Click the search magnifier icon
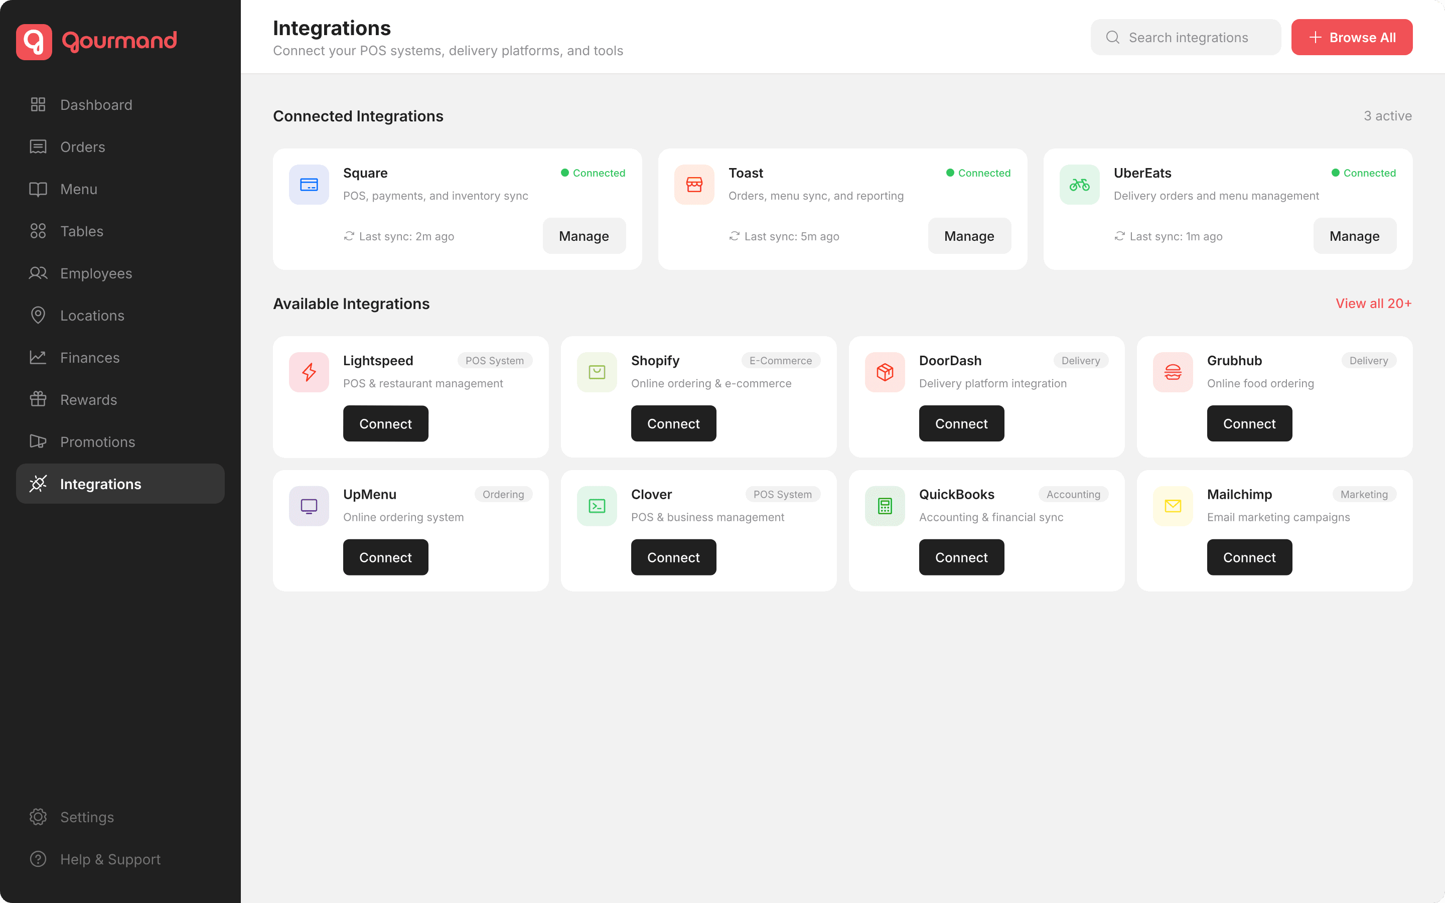1445x903 pixels. (x=1112, y=38)
